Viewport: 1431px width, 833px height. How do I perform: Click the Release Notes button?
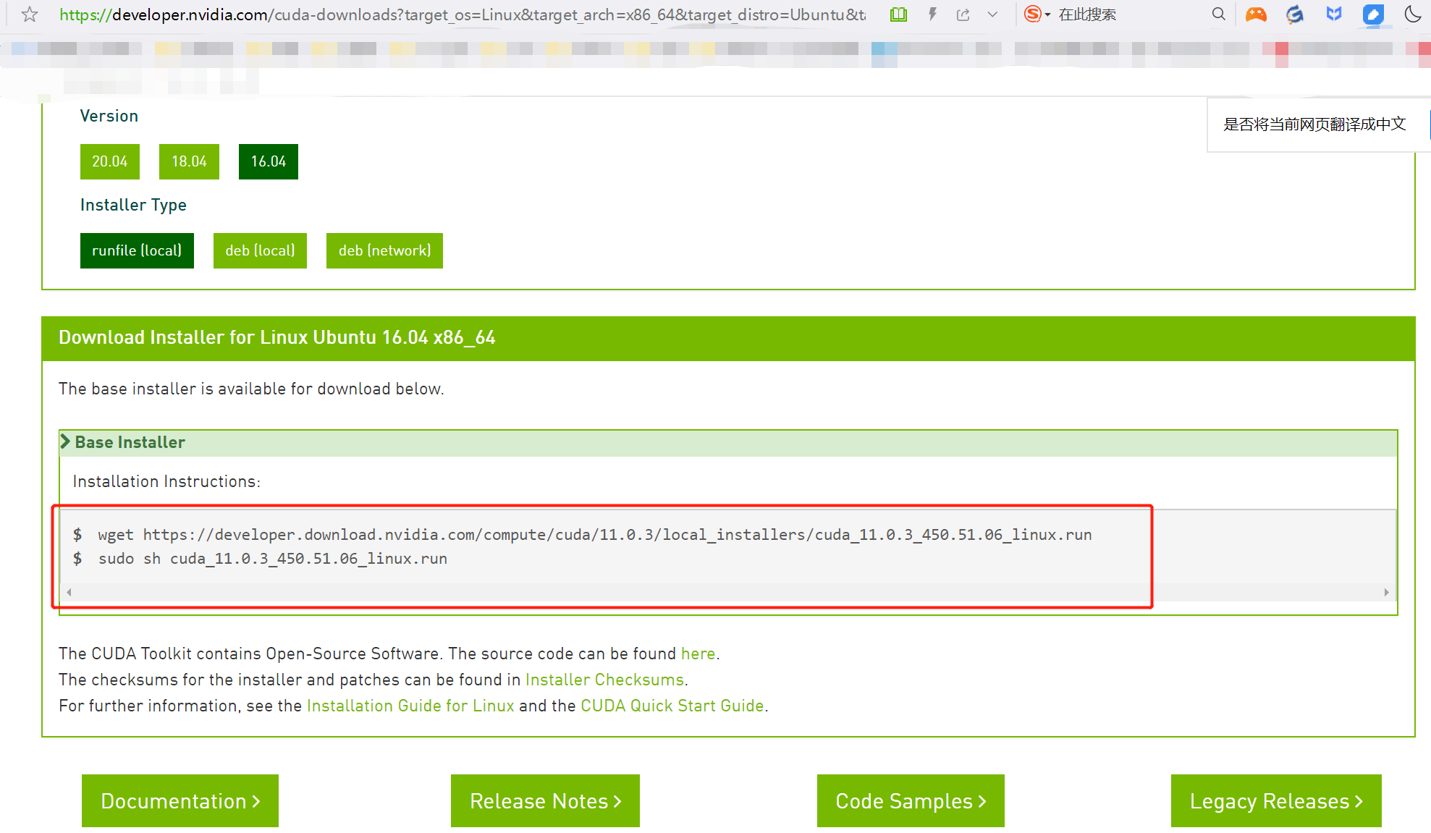[x=545, y=801]
